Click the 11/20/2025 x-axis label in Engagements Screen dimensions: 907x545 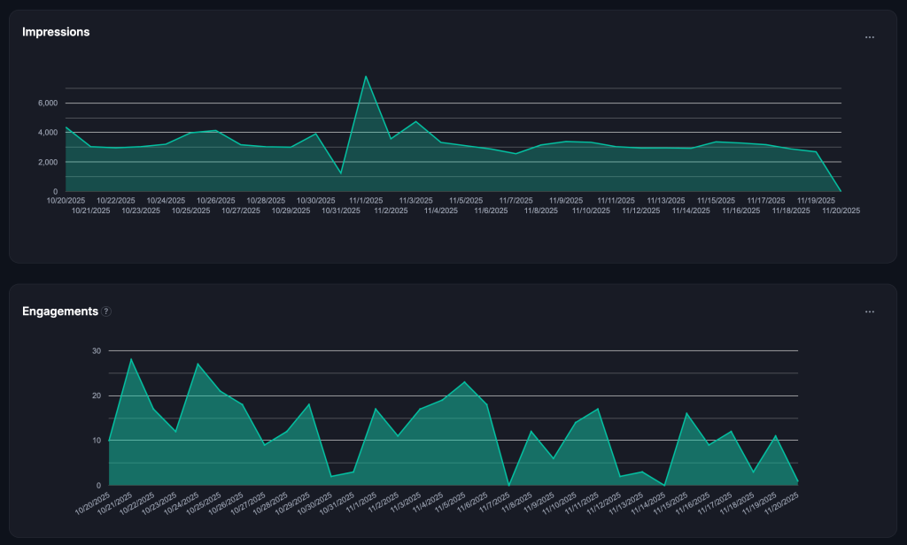pyautogui.click(x=783, y=506)
